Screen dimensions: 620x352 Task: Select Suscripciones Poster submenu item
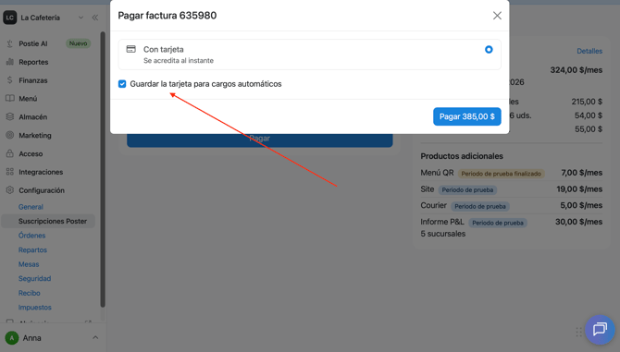pyautogui.click(x=48, y=221)
